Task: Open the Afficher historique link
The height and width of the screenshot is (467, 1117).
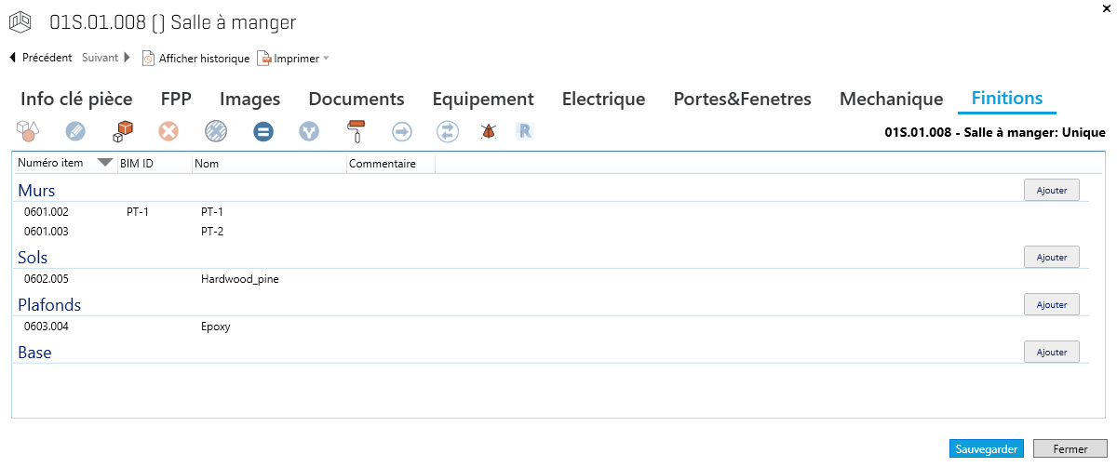Action: [x=204, y=59]
